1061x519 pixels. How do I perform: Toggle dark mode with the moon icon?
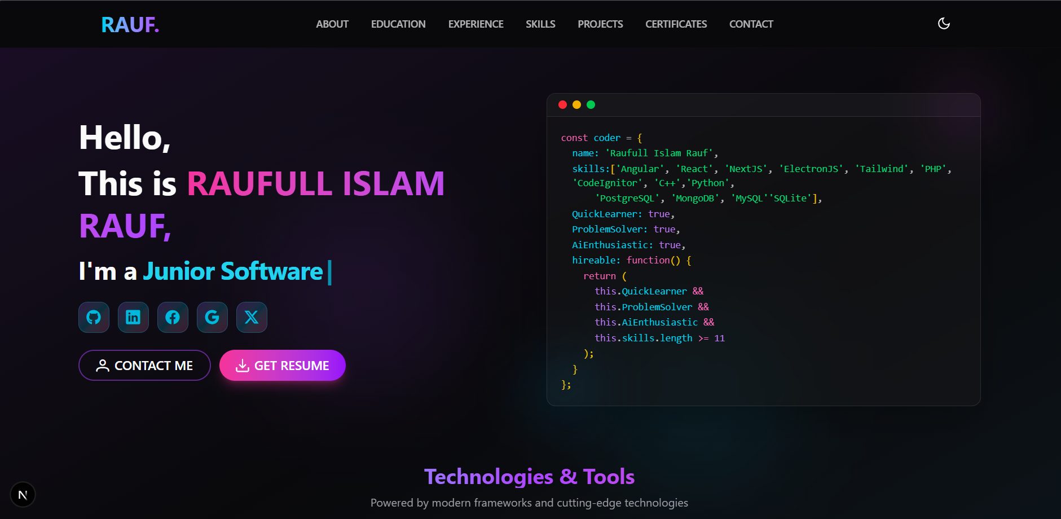(x=944, y=24)
